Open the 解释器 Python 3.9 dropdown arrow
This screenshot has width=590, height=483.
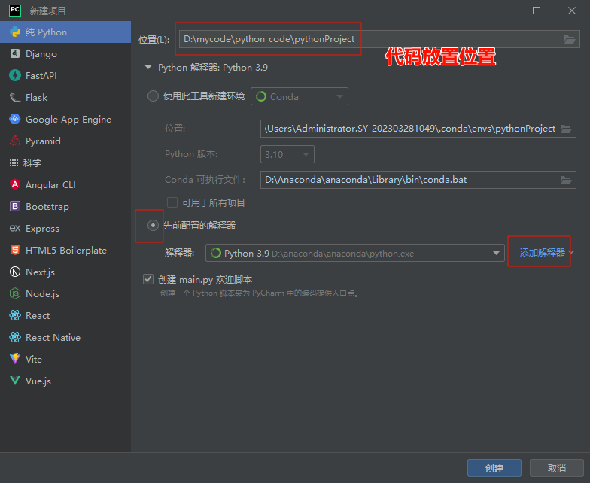497,253
